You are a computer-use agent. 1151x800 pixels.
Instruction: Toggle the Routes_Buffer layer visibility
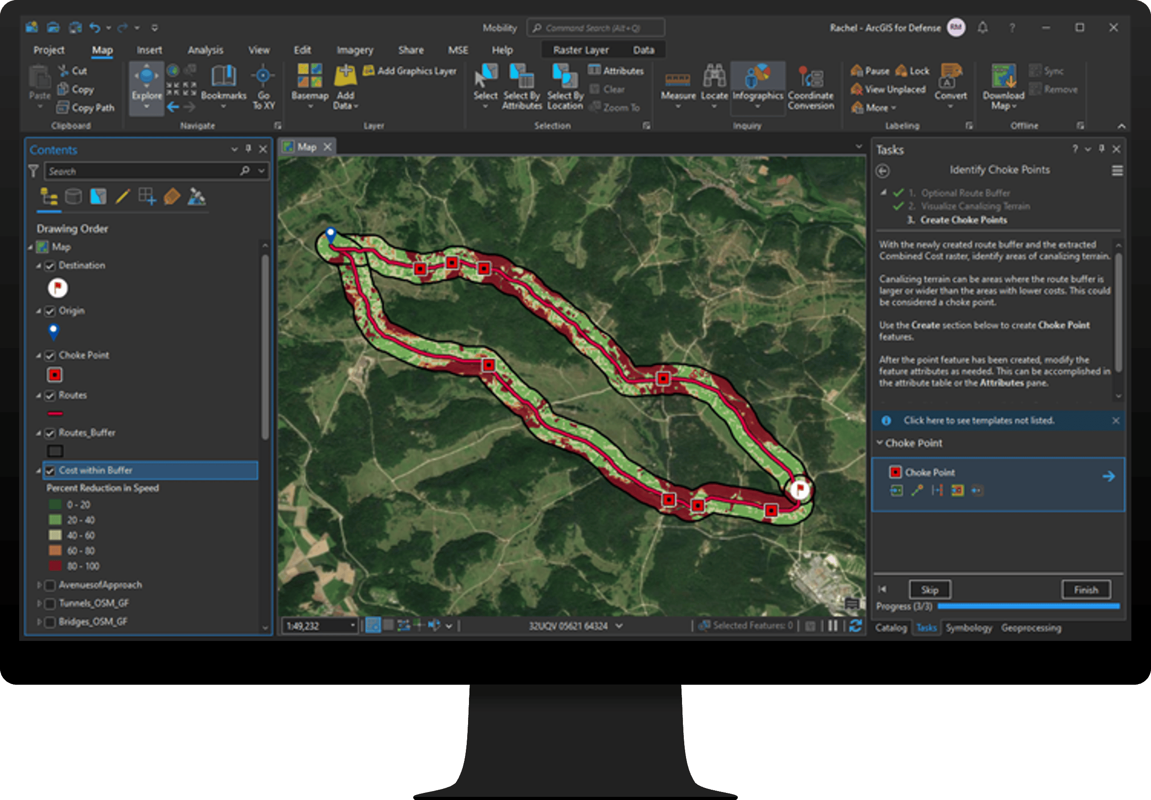pos(49,433)
